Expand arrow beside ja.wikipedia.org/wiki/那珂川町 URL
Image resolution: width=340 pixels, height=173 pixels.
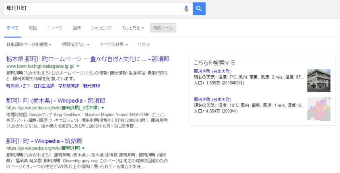[83, 148]
